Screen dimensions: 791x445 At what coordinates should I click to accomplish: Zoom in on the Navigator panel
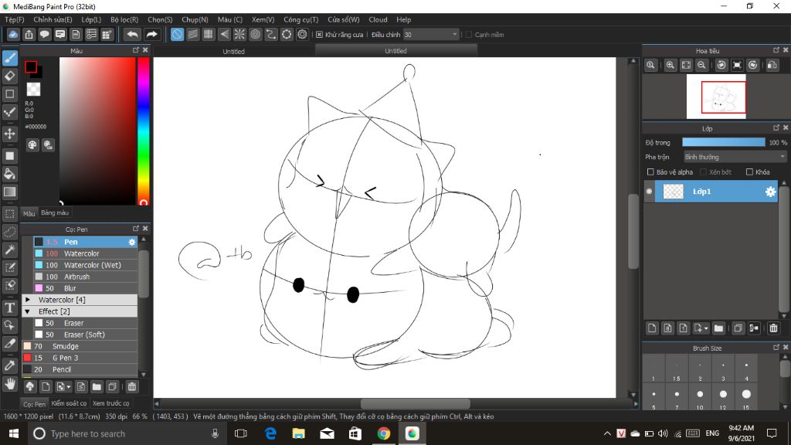click(x=670, y=65)
